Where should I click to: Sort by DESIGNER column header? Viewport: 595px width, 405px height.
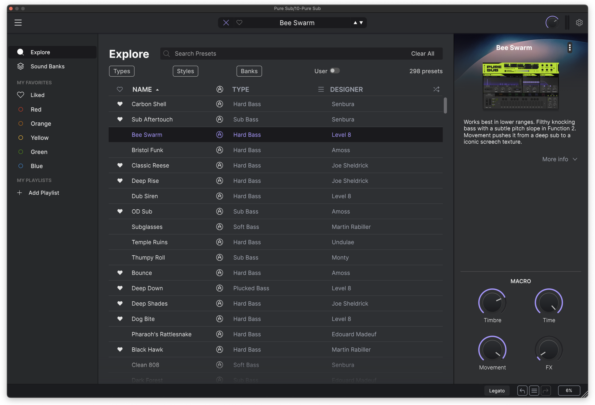tap(347, 89)
